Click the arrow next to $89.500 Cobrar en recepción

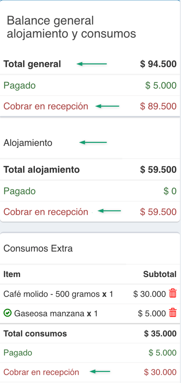click(108, 106)
